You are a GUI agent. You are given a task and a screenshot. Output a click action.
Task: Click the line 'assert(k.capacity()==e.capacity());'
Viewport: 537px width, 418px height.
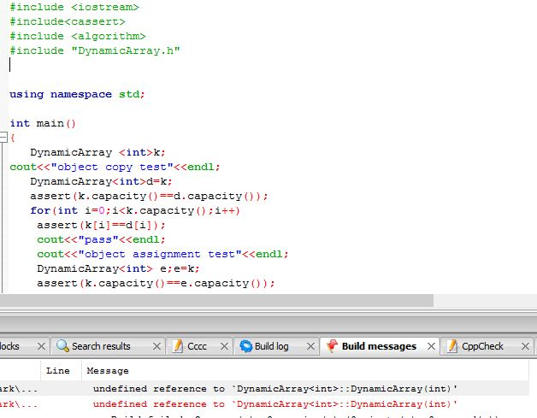pyautogui.click(x=156, y=283)
